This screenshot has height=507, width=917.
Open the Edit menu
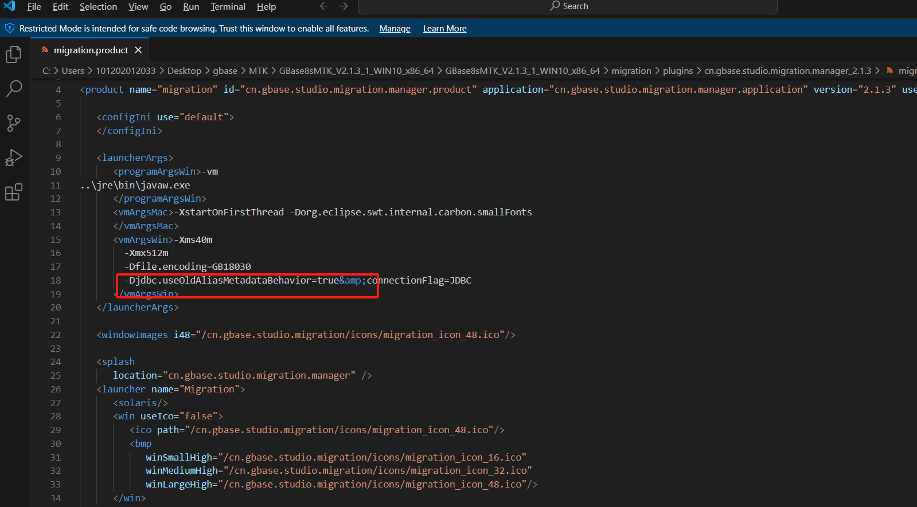click(60, 6)
